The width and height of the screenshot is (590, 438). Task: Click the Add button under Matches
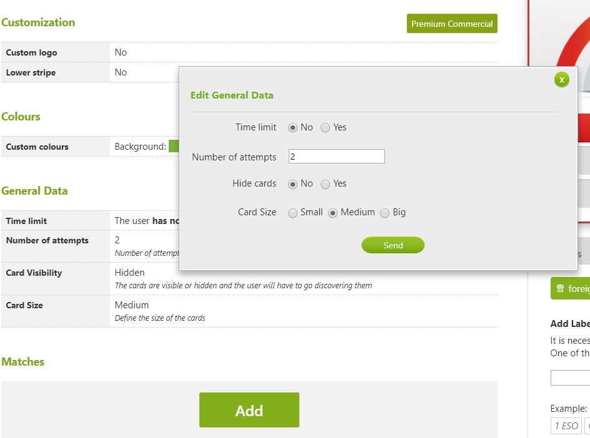[249, 410]
